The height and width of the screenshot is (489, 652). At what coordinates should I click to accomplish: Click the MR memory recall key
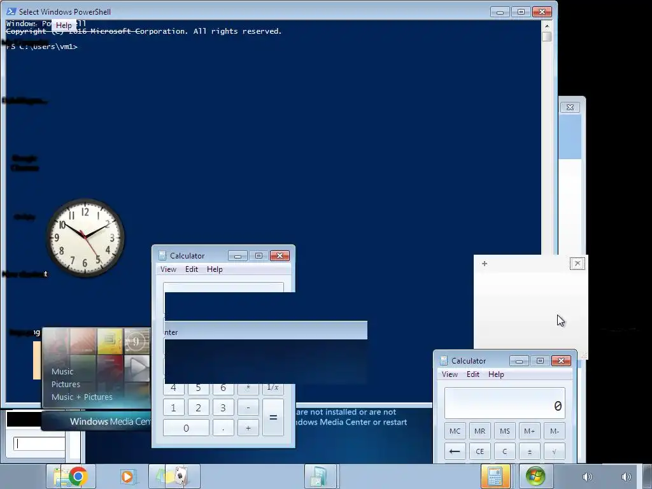pyautogui.click(x=480, y=431)
